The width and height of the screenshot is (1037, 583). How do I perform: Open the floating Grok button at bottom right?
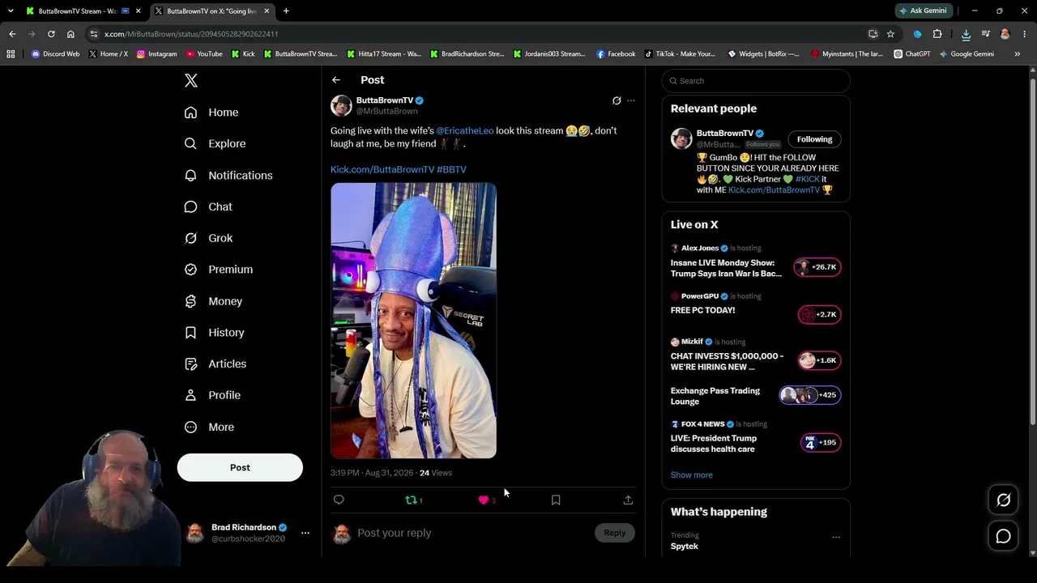[1003, 500]
